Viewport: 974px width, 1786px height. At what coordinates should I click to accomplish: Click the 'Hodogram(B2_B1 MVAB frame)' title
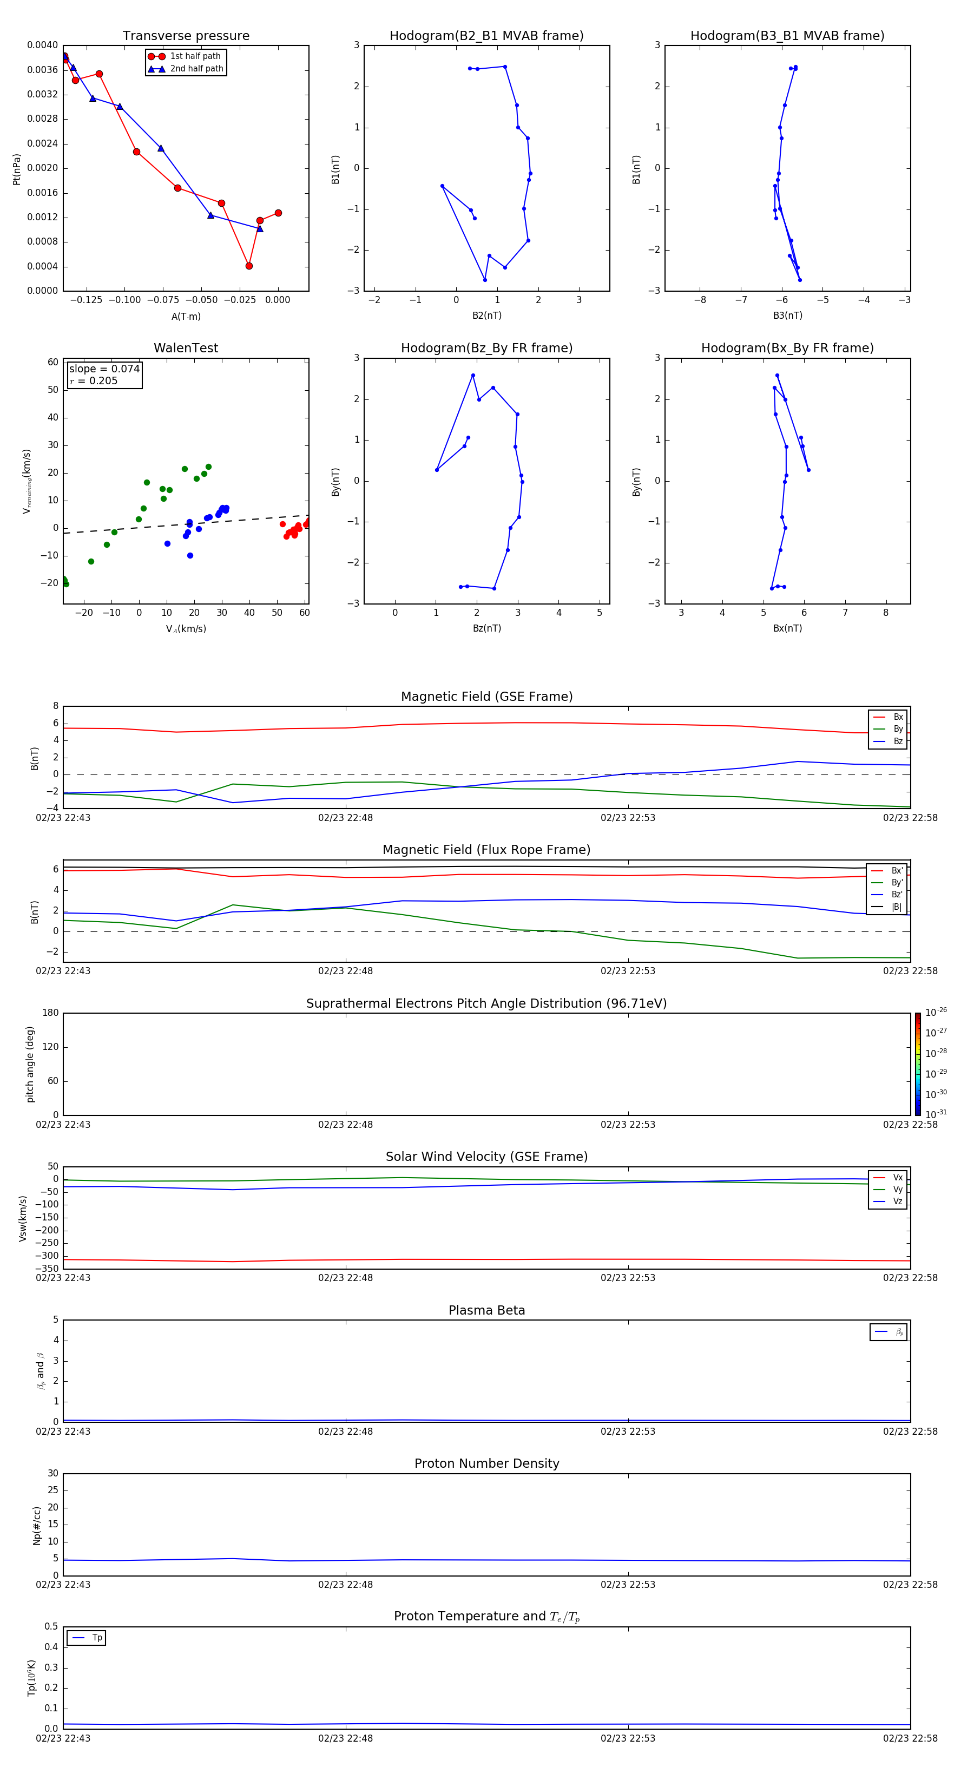click(x=486, y=36)
